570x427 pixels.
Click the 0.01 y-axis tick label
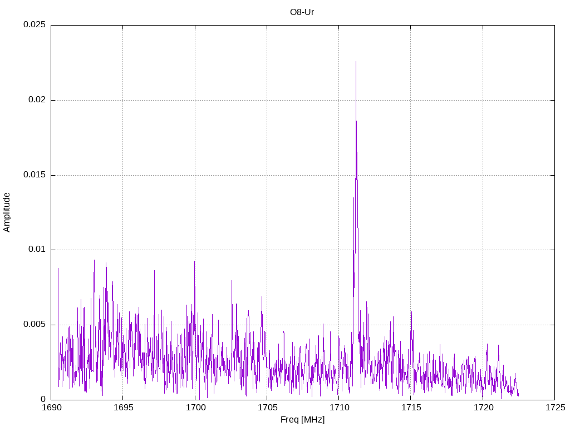pyautogui.click(x=37, y=250)
